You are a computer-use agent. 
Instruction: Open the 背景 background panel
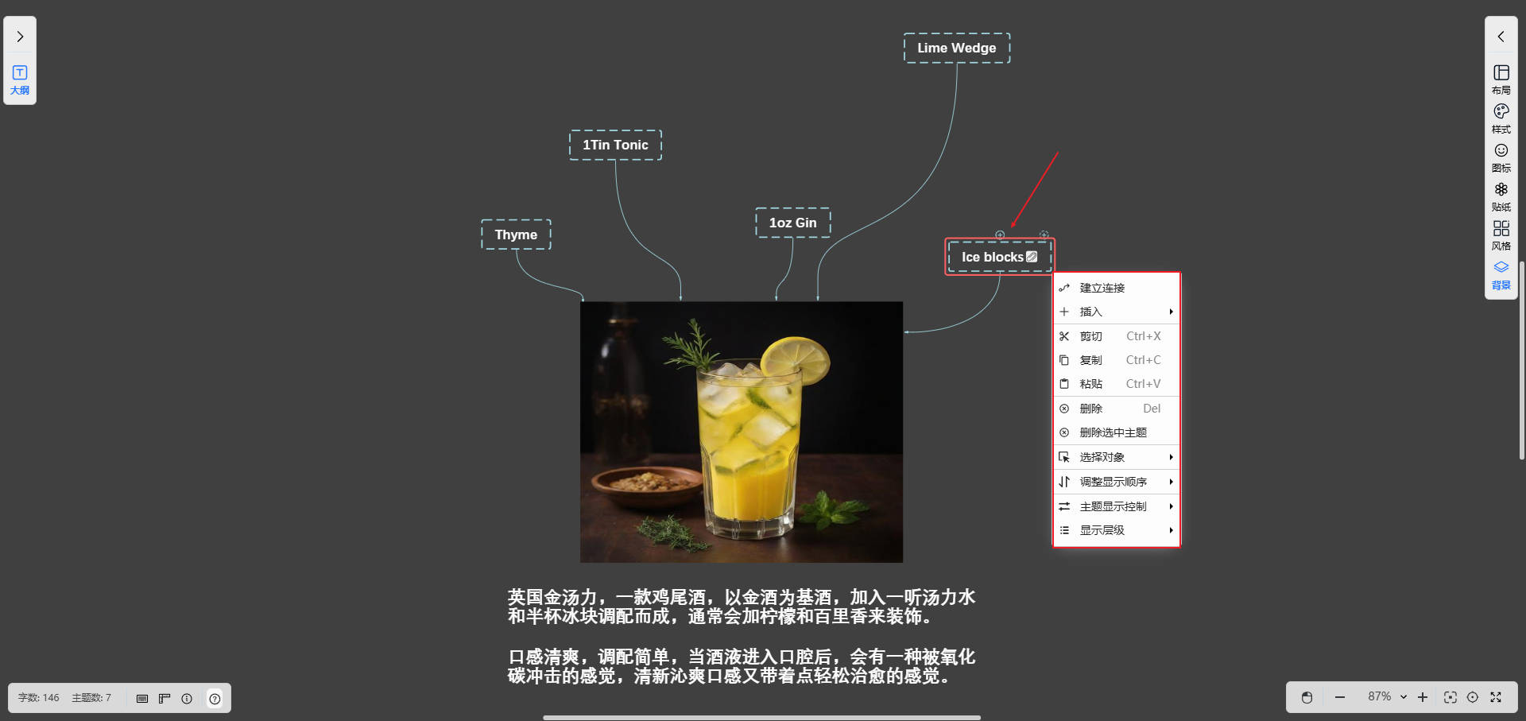click(1501, 274)
